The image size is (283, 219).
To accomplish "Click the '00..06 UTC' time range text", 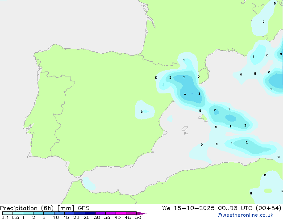I will click(235, 208).
